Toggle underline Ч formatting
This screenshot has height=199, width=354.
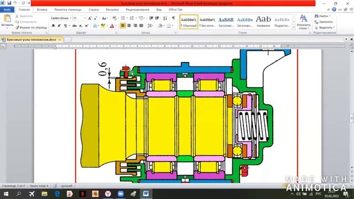pyautogui.click(x=65, y=26)
